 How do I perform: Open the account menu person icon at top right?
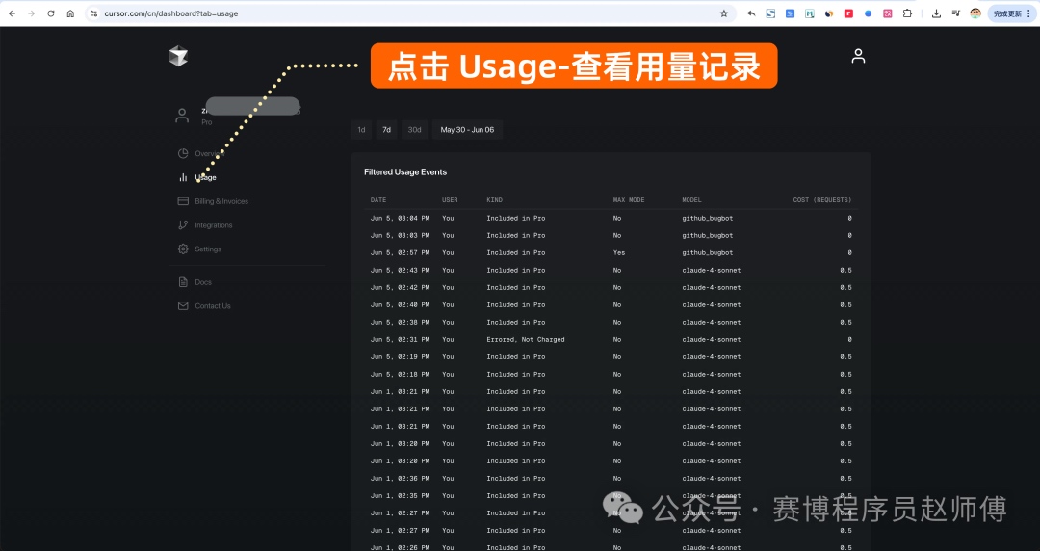pos(858,56)
